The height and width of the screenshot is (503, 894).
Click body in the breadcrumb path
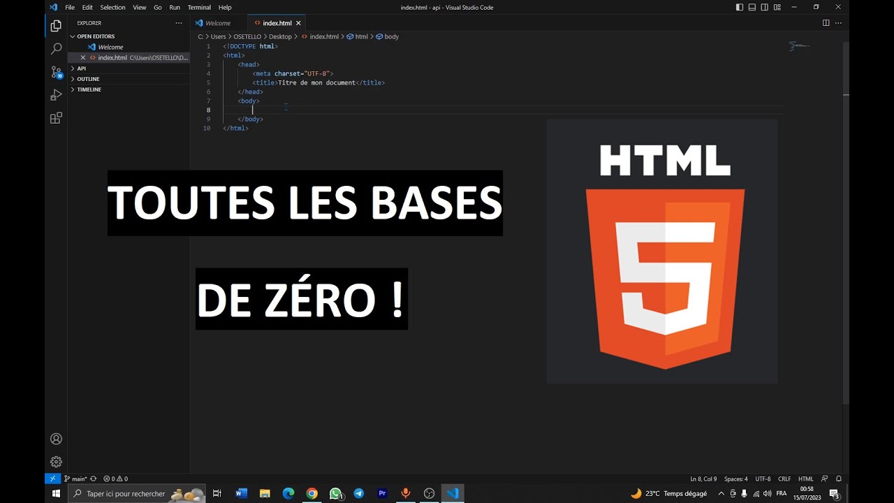[390, 36]
